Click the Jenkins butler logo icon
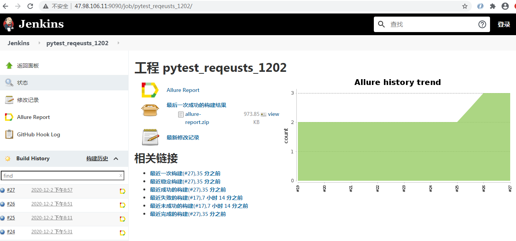The image size is (516, 241). [9, 24]
